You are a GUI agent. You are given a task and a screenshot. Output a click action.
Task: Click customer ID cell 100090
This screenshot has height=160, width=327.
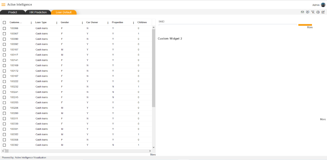[x=14, y=39]
